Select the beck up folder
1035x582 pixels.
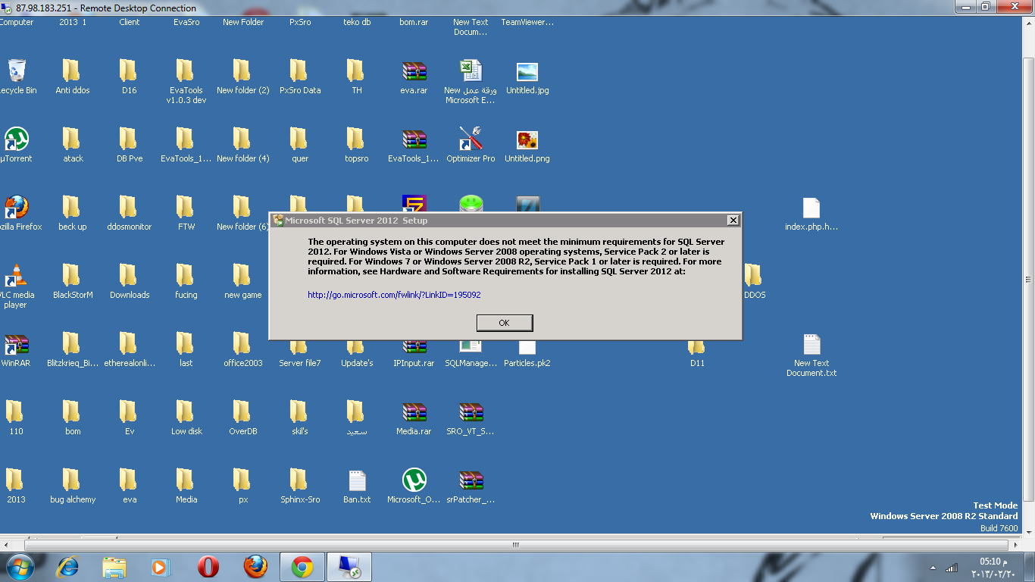[x=73, y=214]
